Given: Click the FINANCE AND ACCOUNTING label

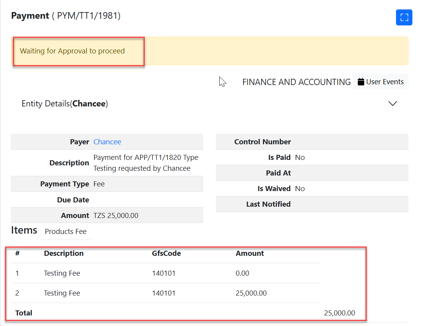Looking at the screenshot, I should pos(297,82).
